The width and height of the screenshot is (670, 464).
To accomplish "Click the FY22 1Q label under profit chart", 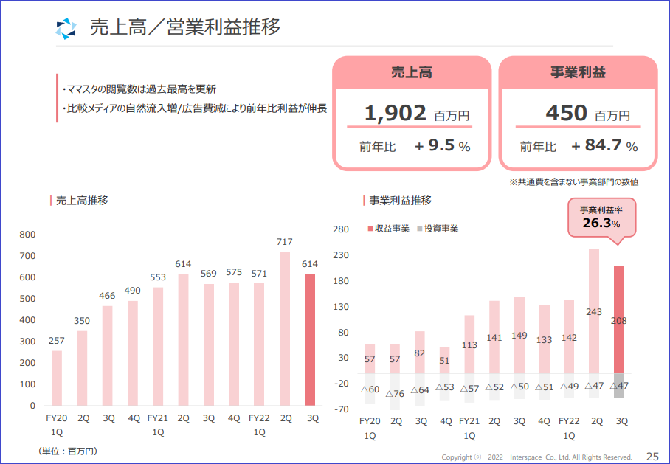I will pyautogui.click(x=569, y=428).
